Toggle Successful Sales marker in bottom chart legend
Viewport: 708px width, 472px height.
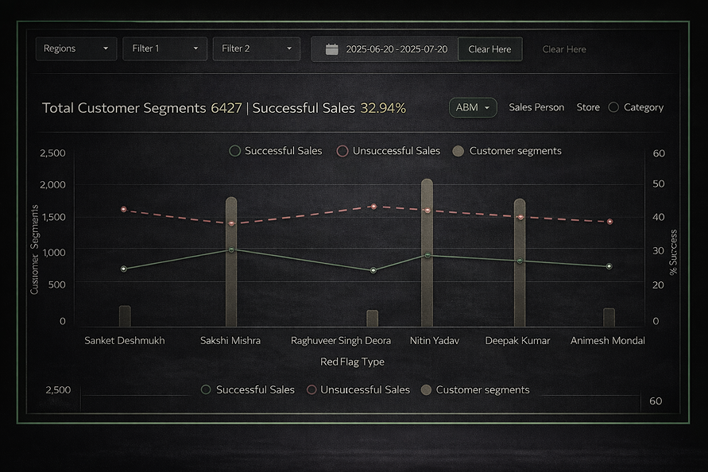pyautogui.click(x=206, y=389)
